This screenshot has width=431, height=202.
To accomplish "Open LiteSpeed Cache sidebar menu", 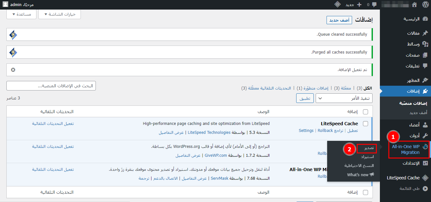I will (403, 178).
